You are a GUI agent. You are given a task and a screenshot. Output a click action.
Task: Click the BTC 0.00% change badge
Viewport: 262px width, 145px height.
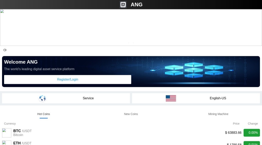(252, 133)
